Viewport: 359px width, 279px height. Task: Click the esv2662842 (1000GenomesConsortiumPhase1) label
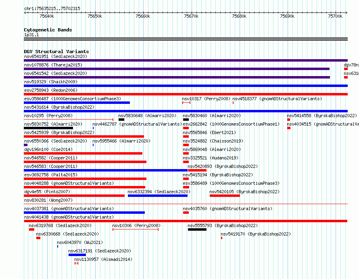point(231,124)
